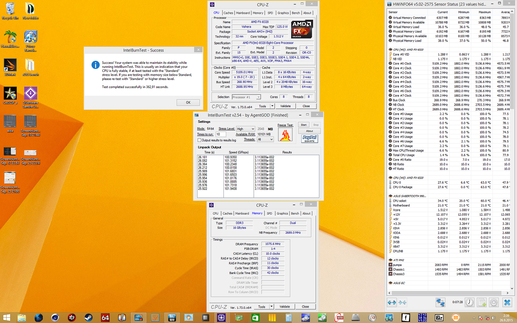
Task: Click Tools button in top CPU-Z window
Action: point(262,106)
